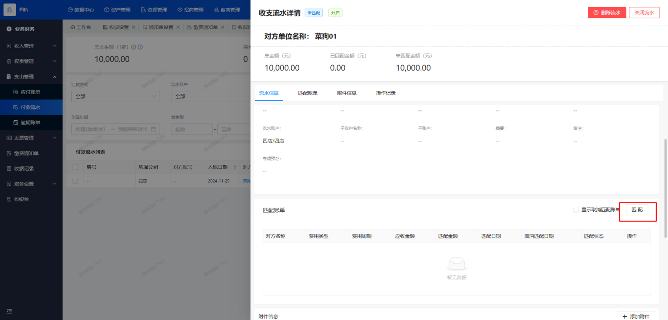Switch to 操作记录 tab
668x320 pixels.
pos(386,93)
